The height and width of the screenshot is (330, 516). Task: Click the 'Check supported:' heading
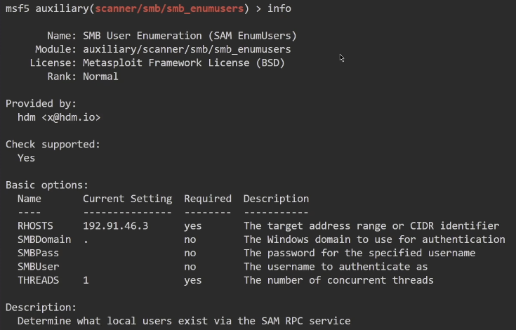(x=53, y=145)
